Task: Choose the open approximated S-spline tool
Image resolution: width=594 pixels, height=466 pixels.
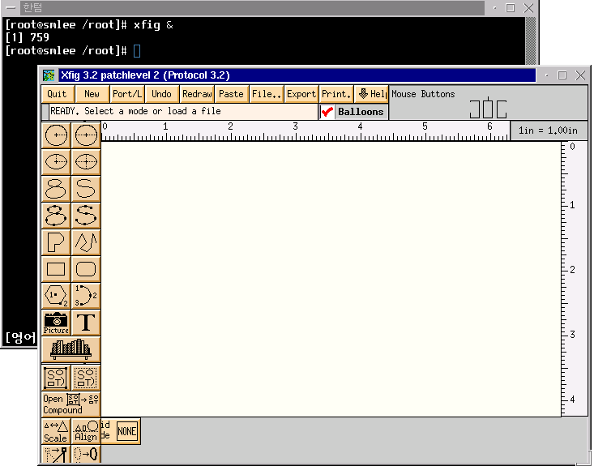Action: click(86, 189)
